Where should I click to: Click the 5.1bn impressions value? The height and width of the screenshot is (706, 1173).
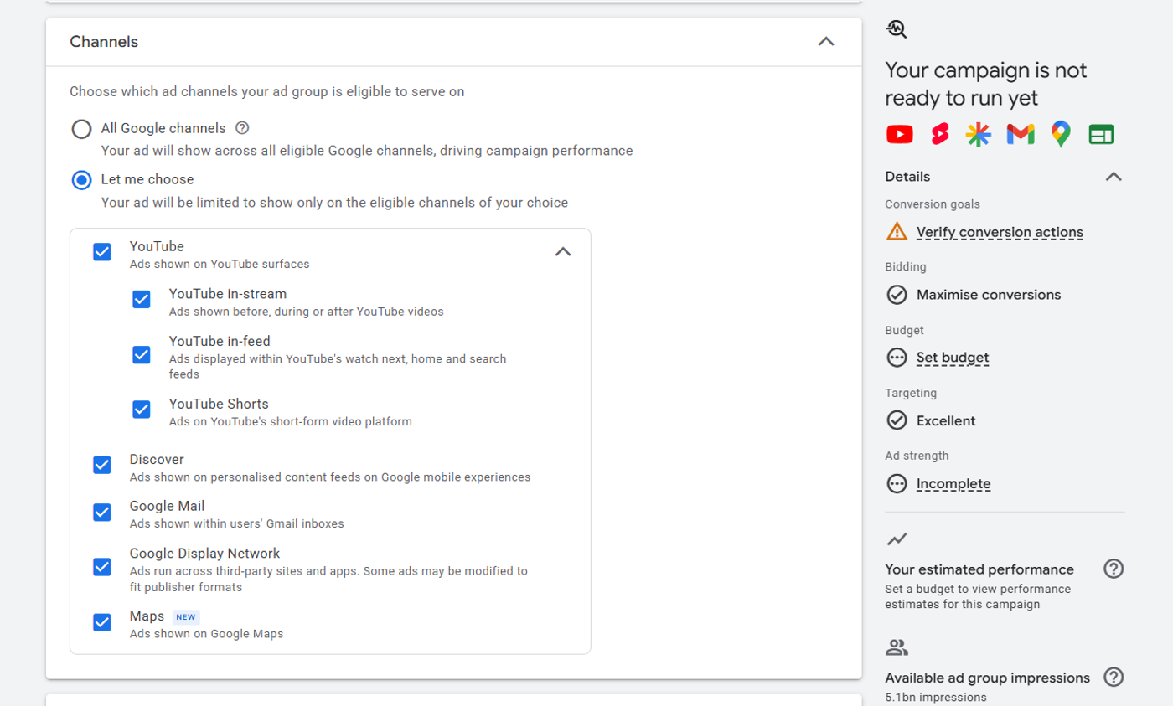pos(936,697)
